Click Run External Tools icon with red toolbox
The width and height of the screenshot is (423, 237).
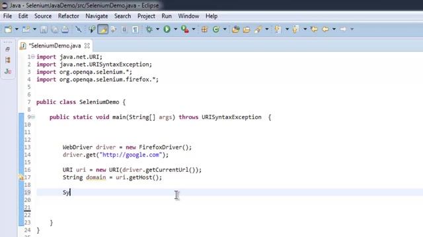tap(185, 29)
